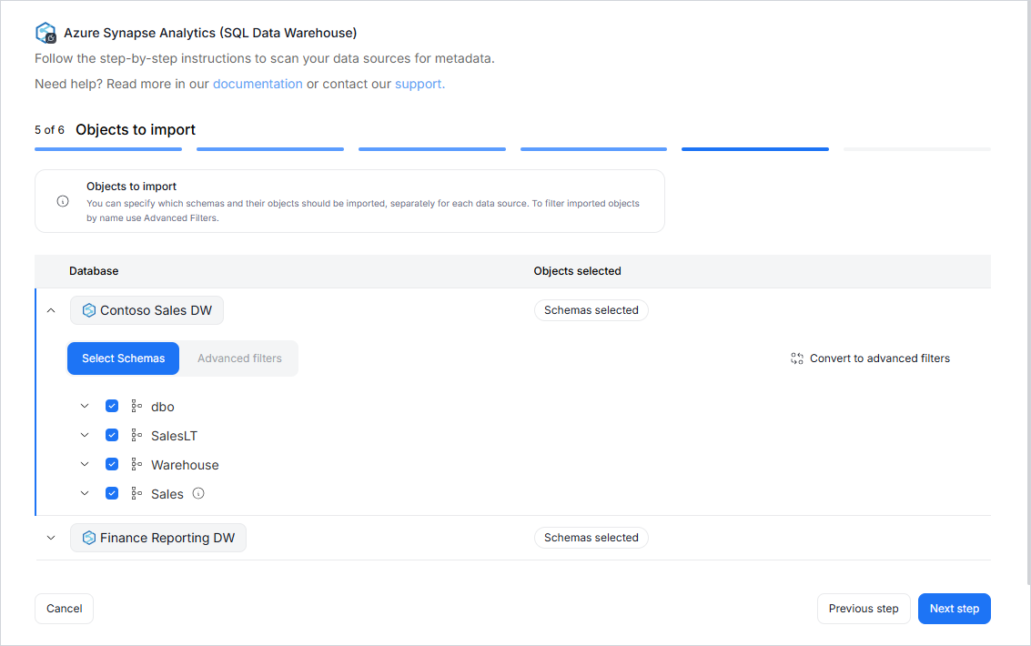This screenshot has height=646, width=1031.
Task: Expand the Sales schema chevron
Action: point(85,494)
